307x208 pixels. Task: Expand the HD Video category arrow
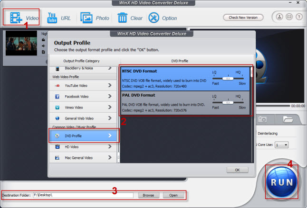(x=110, y=146)
